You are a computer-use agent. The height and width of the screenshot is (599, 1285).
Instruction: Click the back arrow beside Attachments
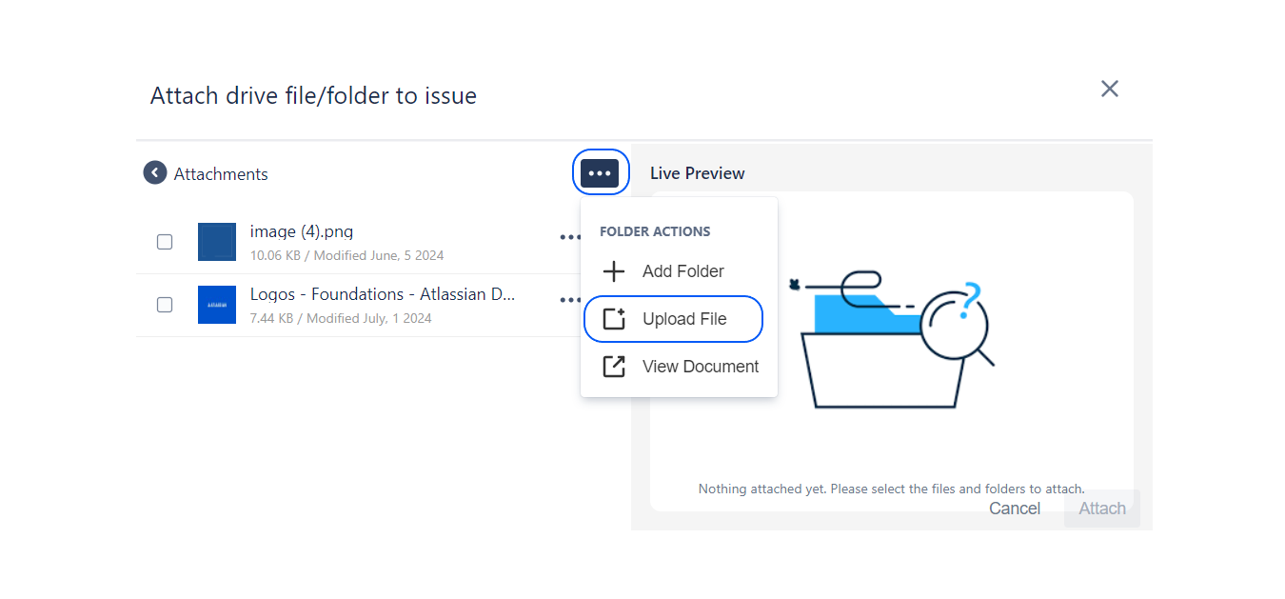click(x=154, y=173)
